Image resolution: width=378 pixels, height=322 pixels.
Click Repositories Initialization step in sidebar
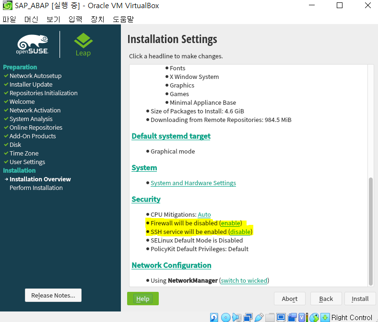coord(43,93)
